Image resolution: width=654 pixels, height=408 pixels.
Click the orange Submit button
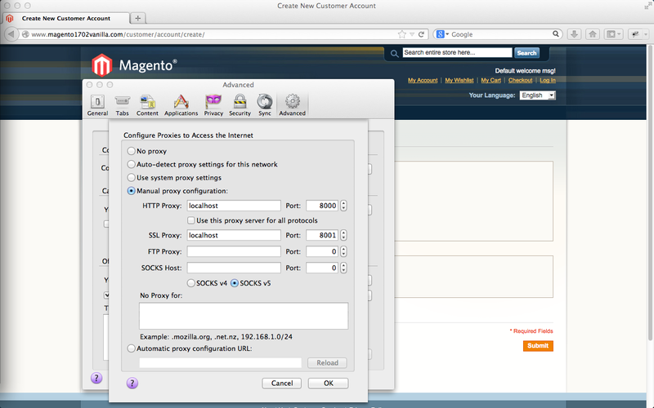(538, 345)
